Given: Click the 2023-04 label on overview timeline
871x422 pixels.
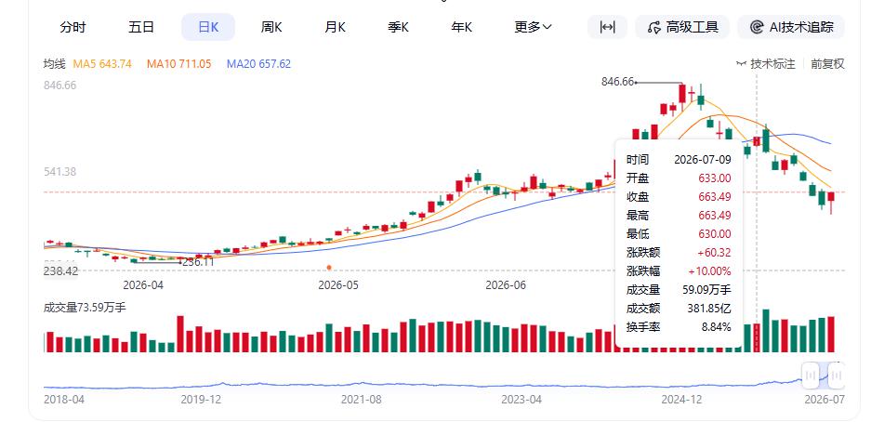Looking at the screenshot, I should pyautogui.click(x=521, y=400).
